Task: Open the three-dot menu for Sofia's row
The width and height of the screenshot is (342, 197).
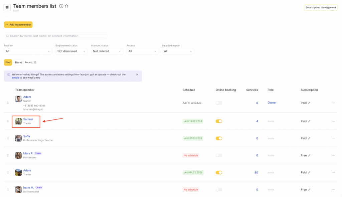Action: click(x=333, y=138)
